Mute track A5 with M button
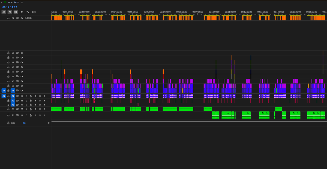 click(22, 115)
